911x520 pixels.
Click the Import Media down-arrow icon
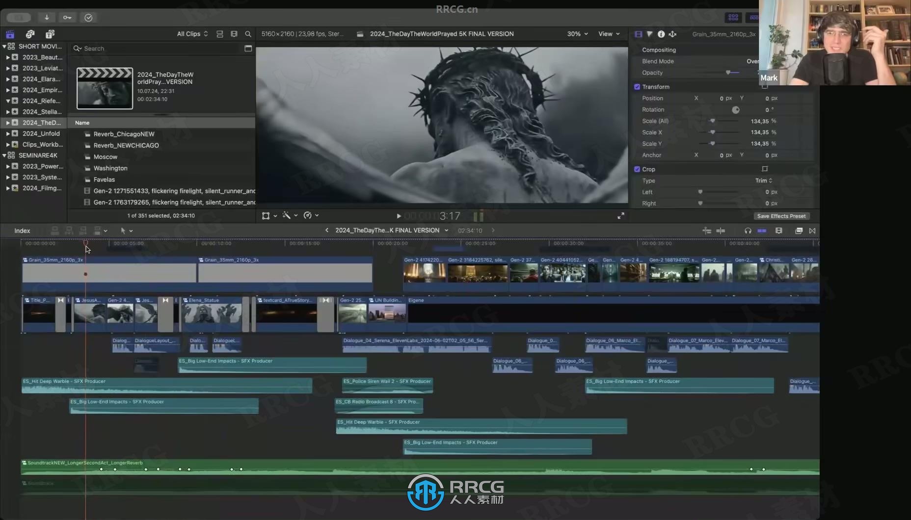(47, 17)
